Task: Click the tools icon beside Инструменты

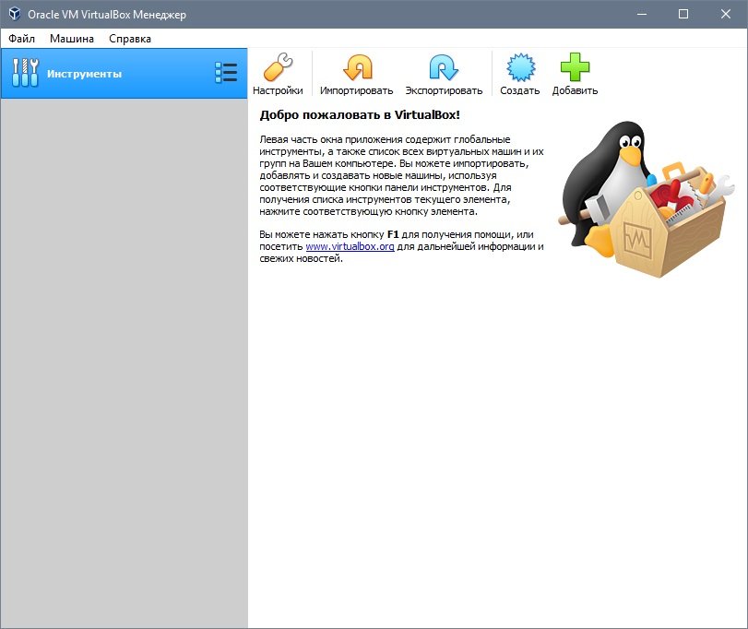Action: (25, 73)
